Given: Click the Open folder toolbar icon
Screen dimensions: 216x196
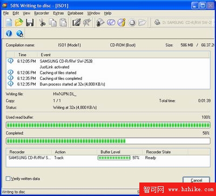Looking at the screenshot, I should 19,23.
